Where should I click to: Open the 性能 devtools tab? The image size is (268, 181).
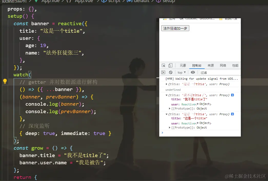click(x=235, y=66)
